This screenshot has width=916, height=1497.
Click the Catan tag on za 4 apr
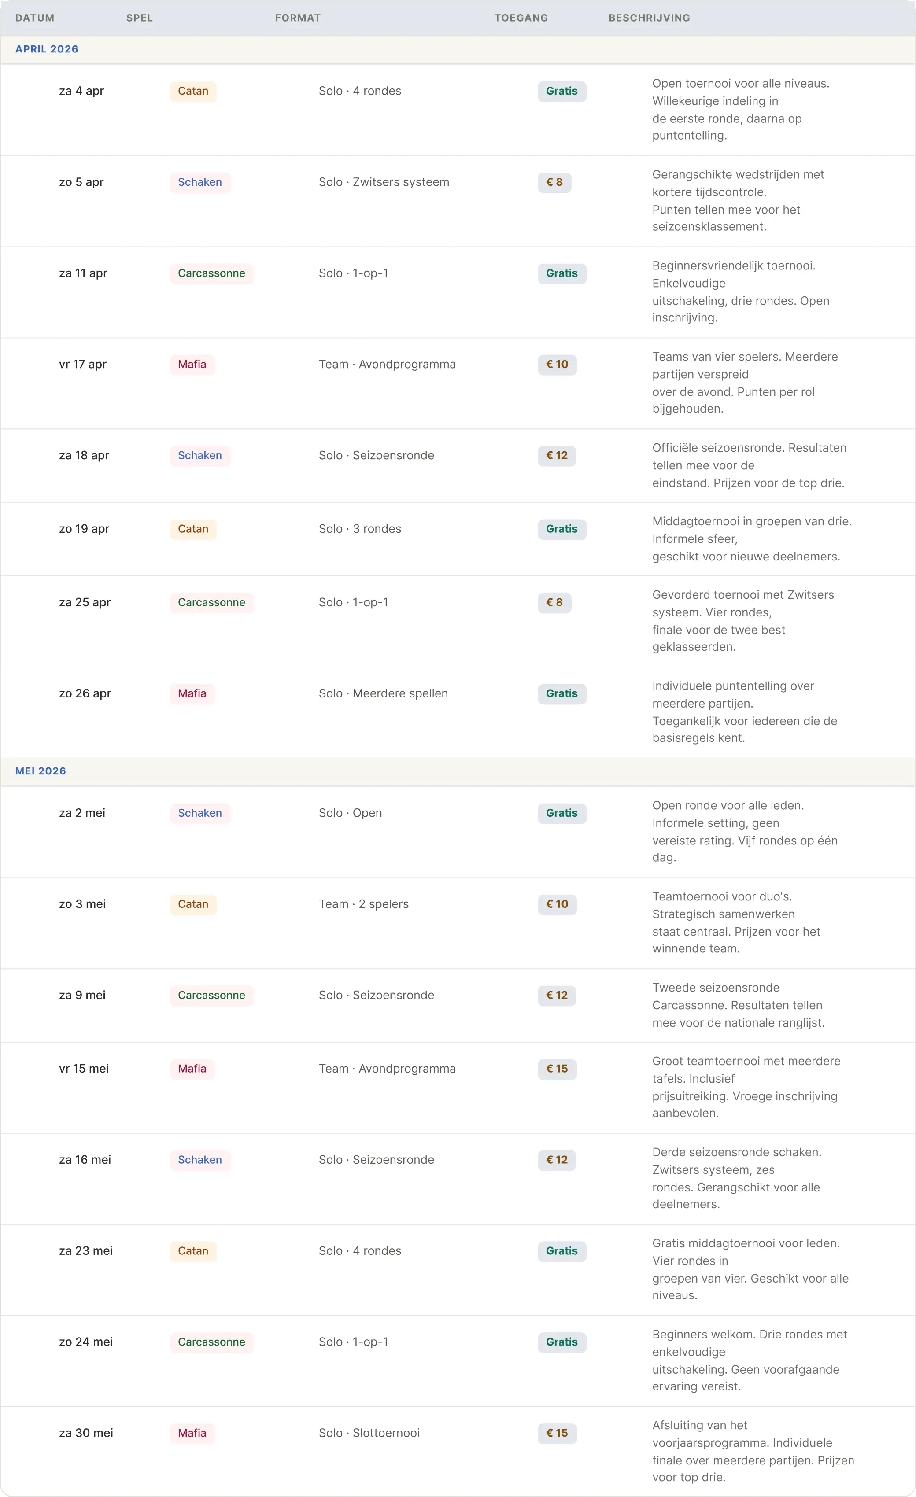(193, 91)
